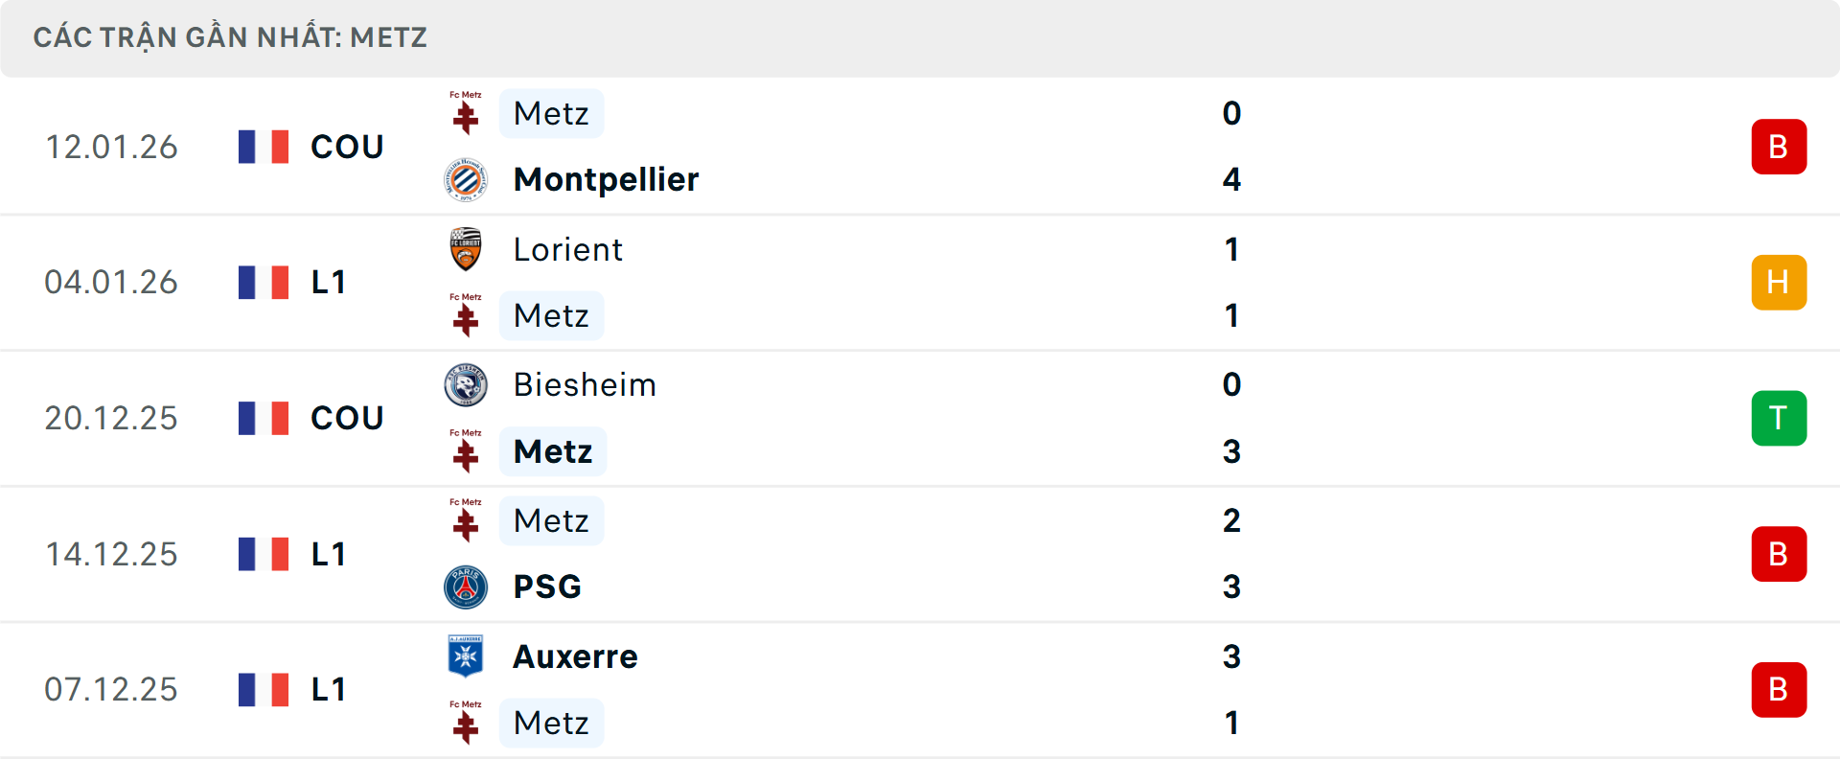Click the 'CÁC TRẬN GẦN NHẤT: METZ' header
This screenshot has height=759, width=1840.
point(230,37)
